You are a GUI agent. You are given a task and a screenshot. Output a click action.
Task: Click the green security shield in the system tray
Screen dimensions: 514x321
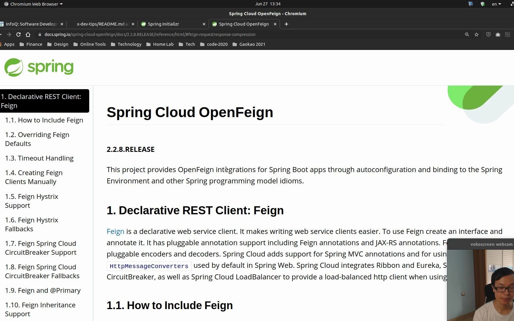click(x=483, y=4)
